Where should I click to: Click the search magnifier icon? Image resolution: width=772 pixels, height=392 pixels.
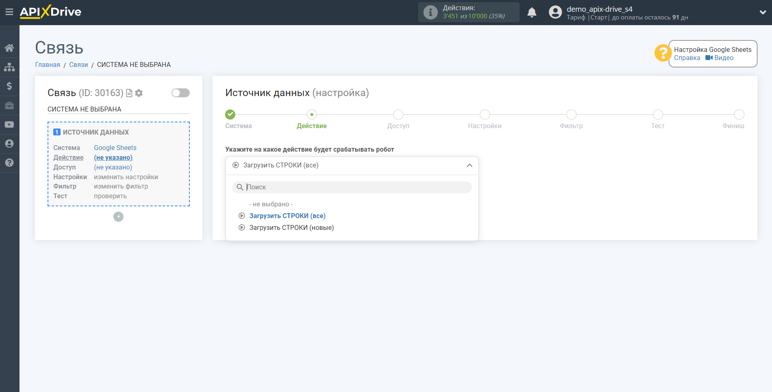click(x=240, y=187)
